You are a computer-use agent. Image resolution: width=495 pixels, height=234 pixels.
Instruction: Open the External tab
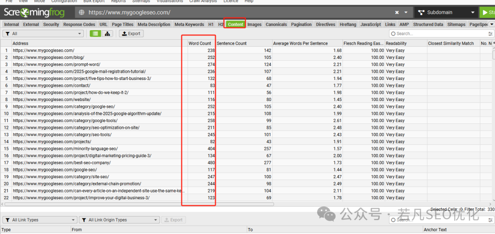coord(31,24)
